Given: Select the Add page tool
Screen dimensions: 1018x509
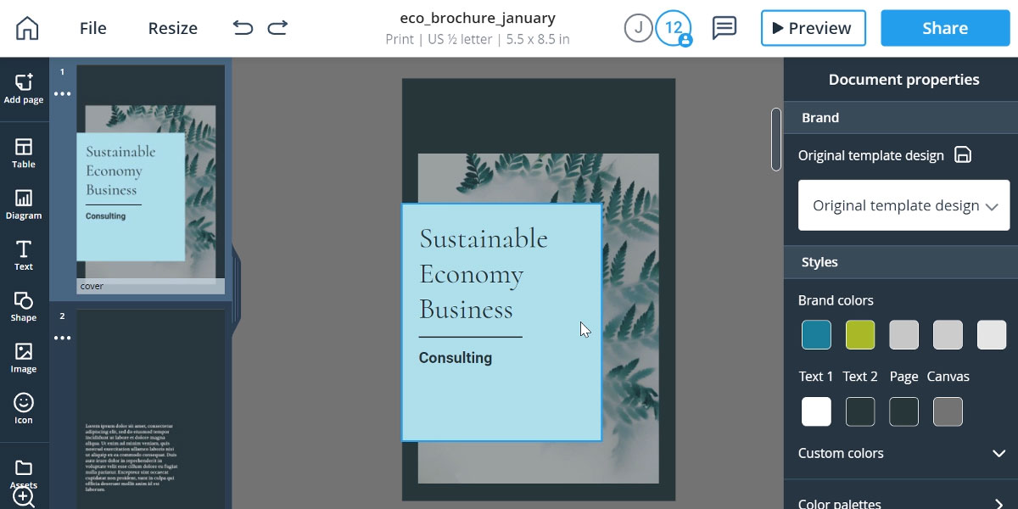Looking at the screenshot, I should tap(24, 88).
